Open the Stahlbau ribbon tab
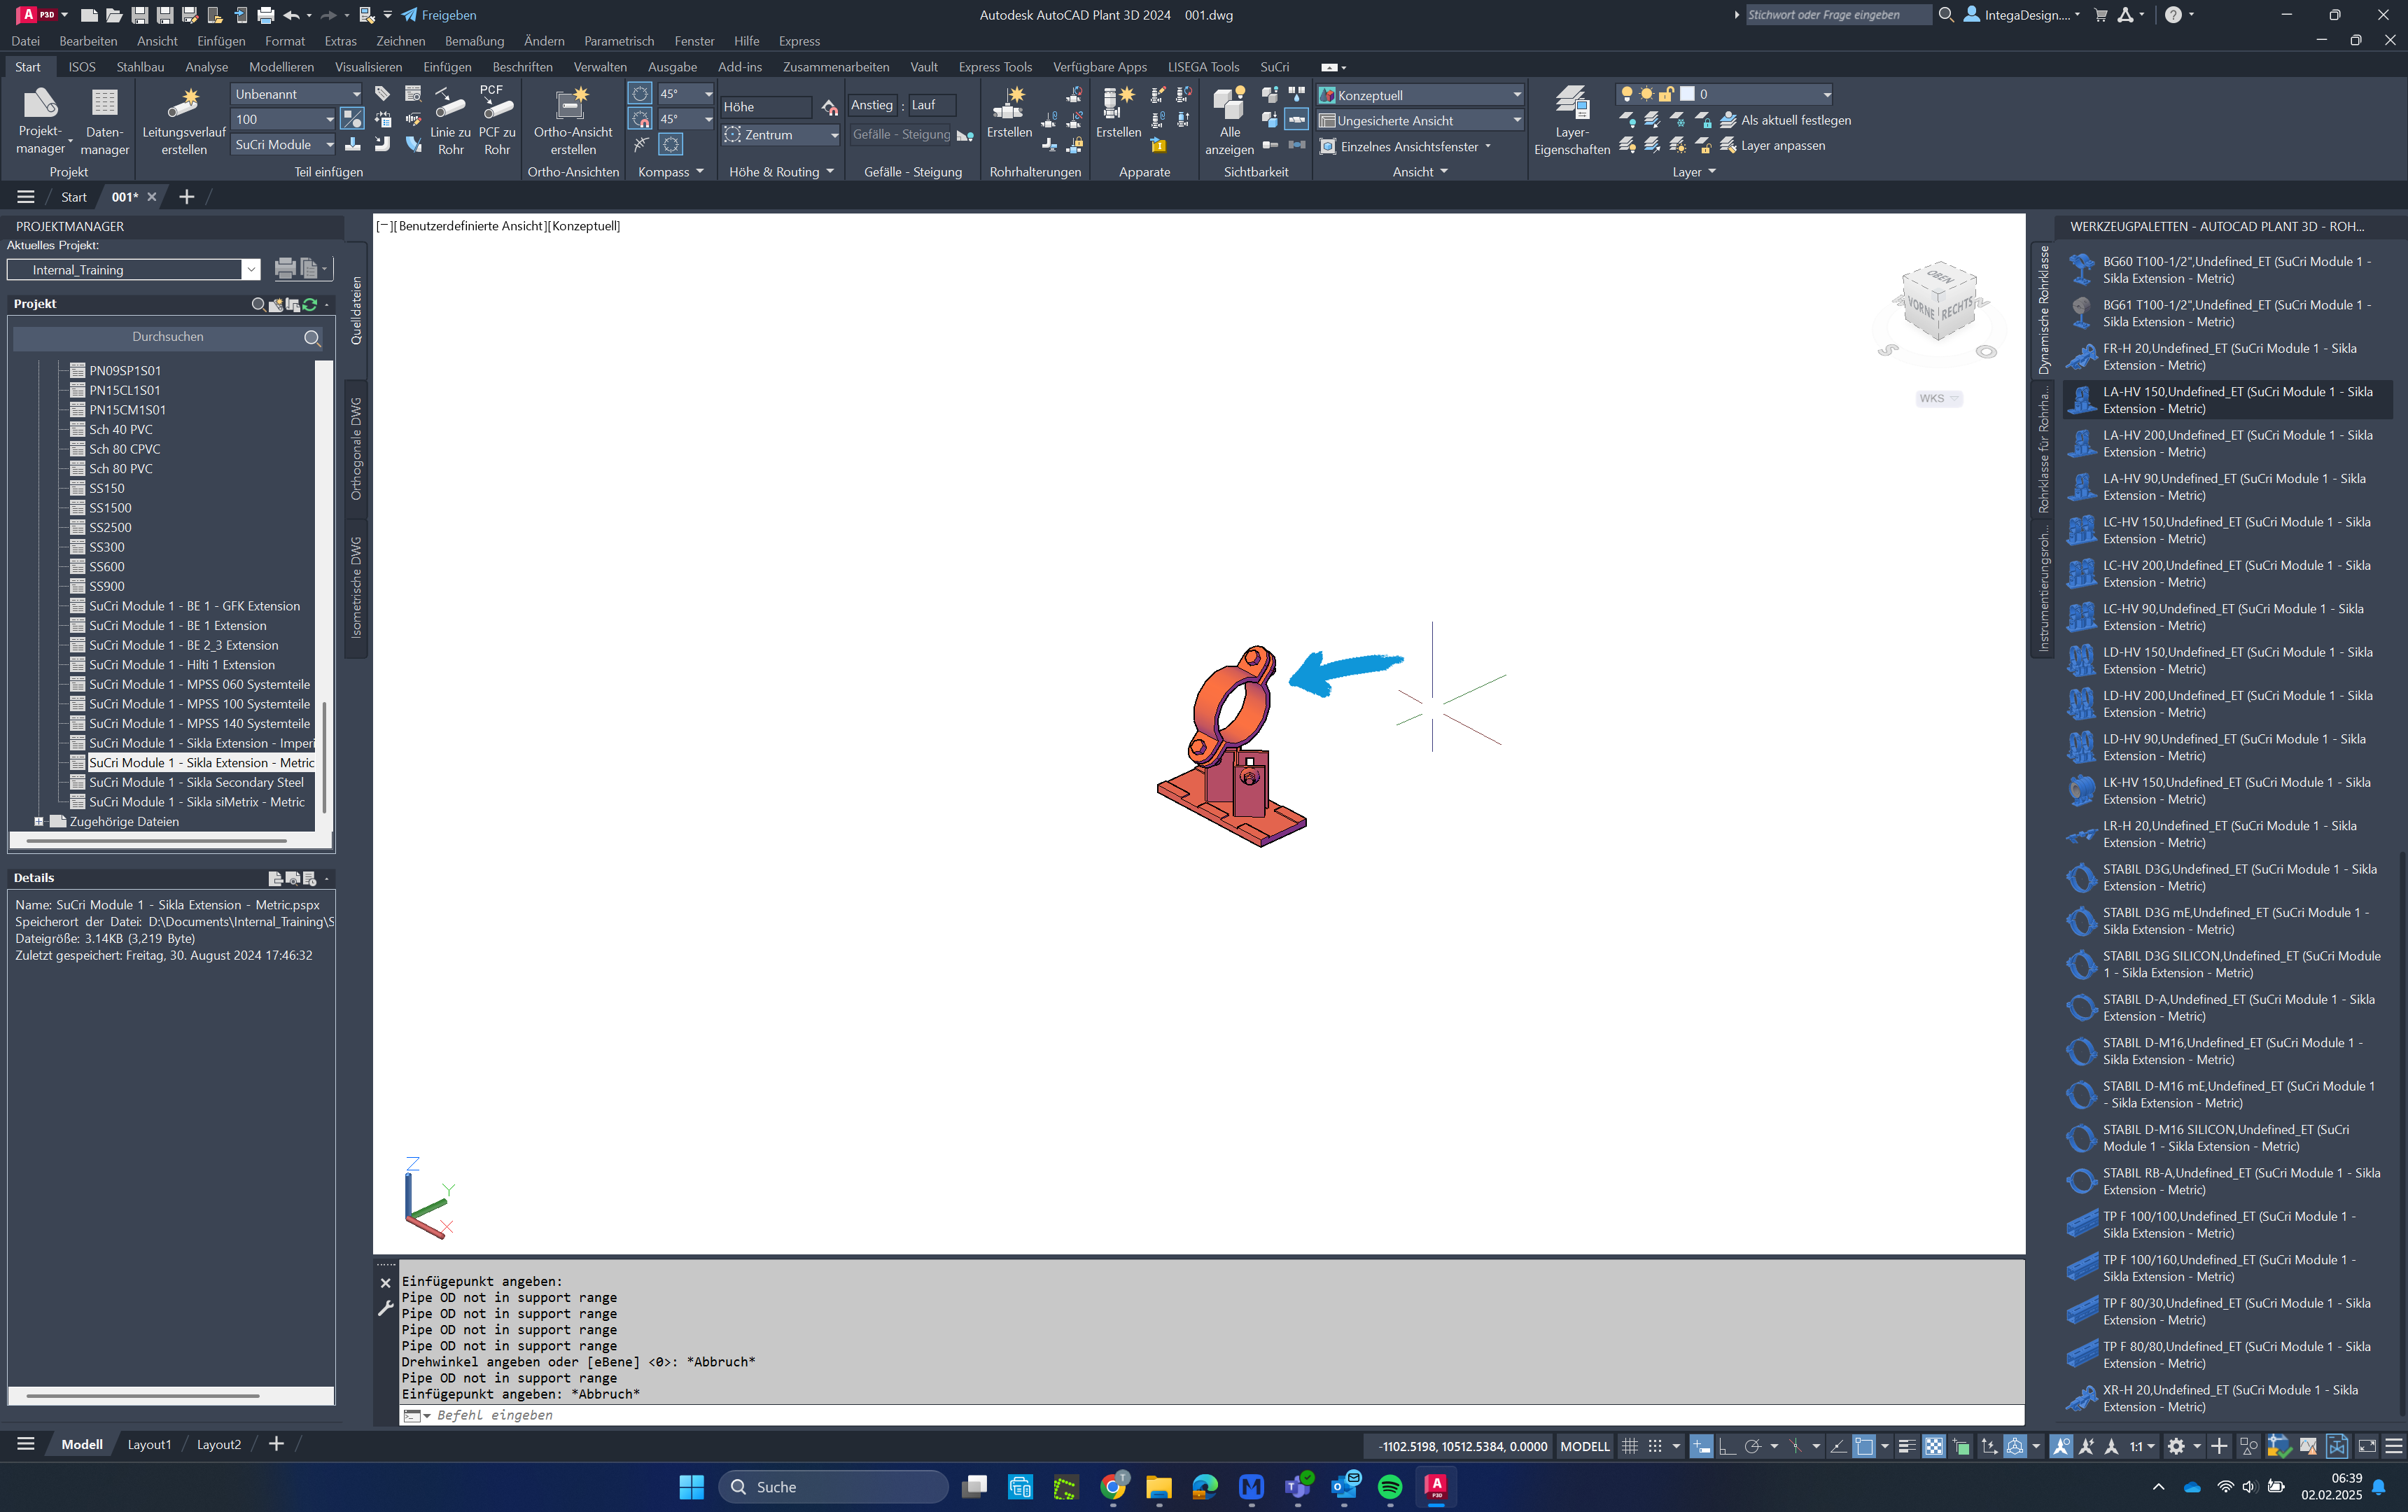Viewport: 2408px width, 1512px height. 140,67
